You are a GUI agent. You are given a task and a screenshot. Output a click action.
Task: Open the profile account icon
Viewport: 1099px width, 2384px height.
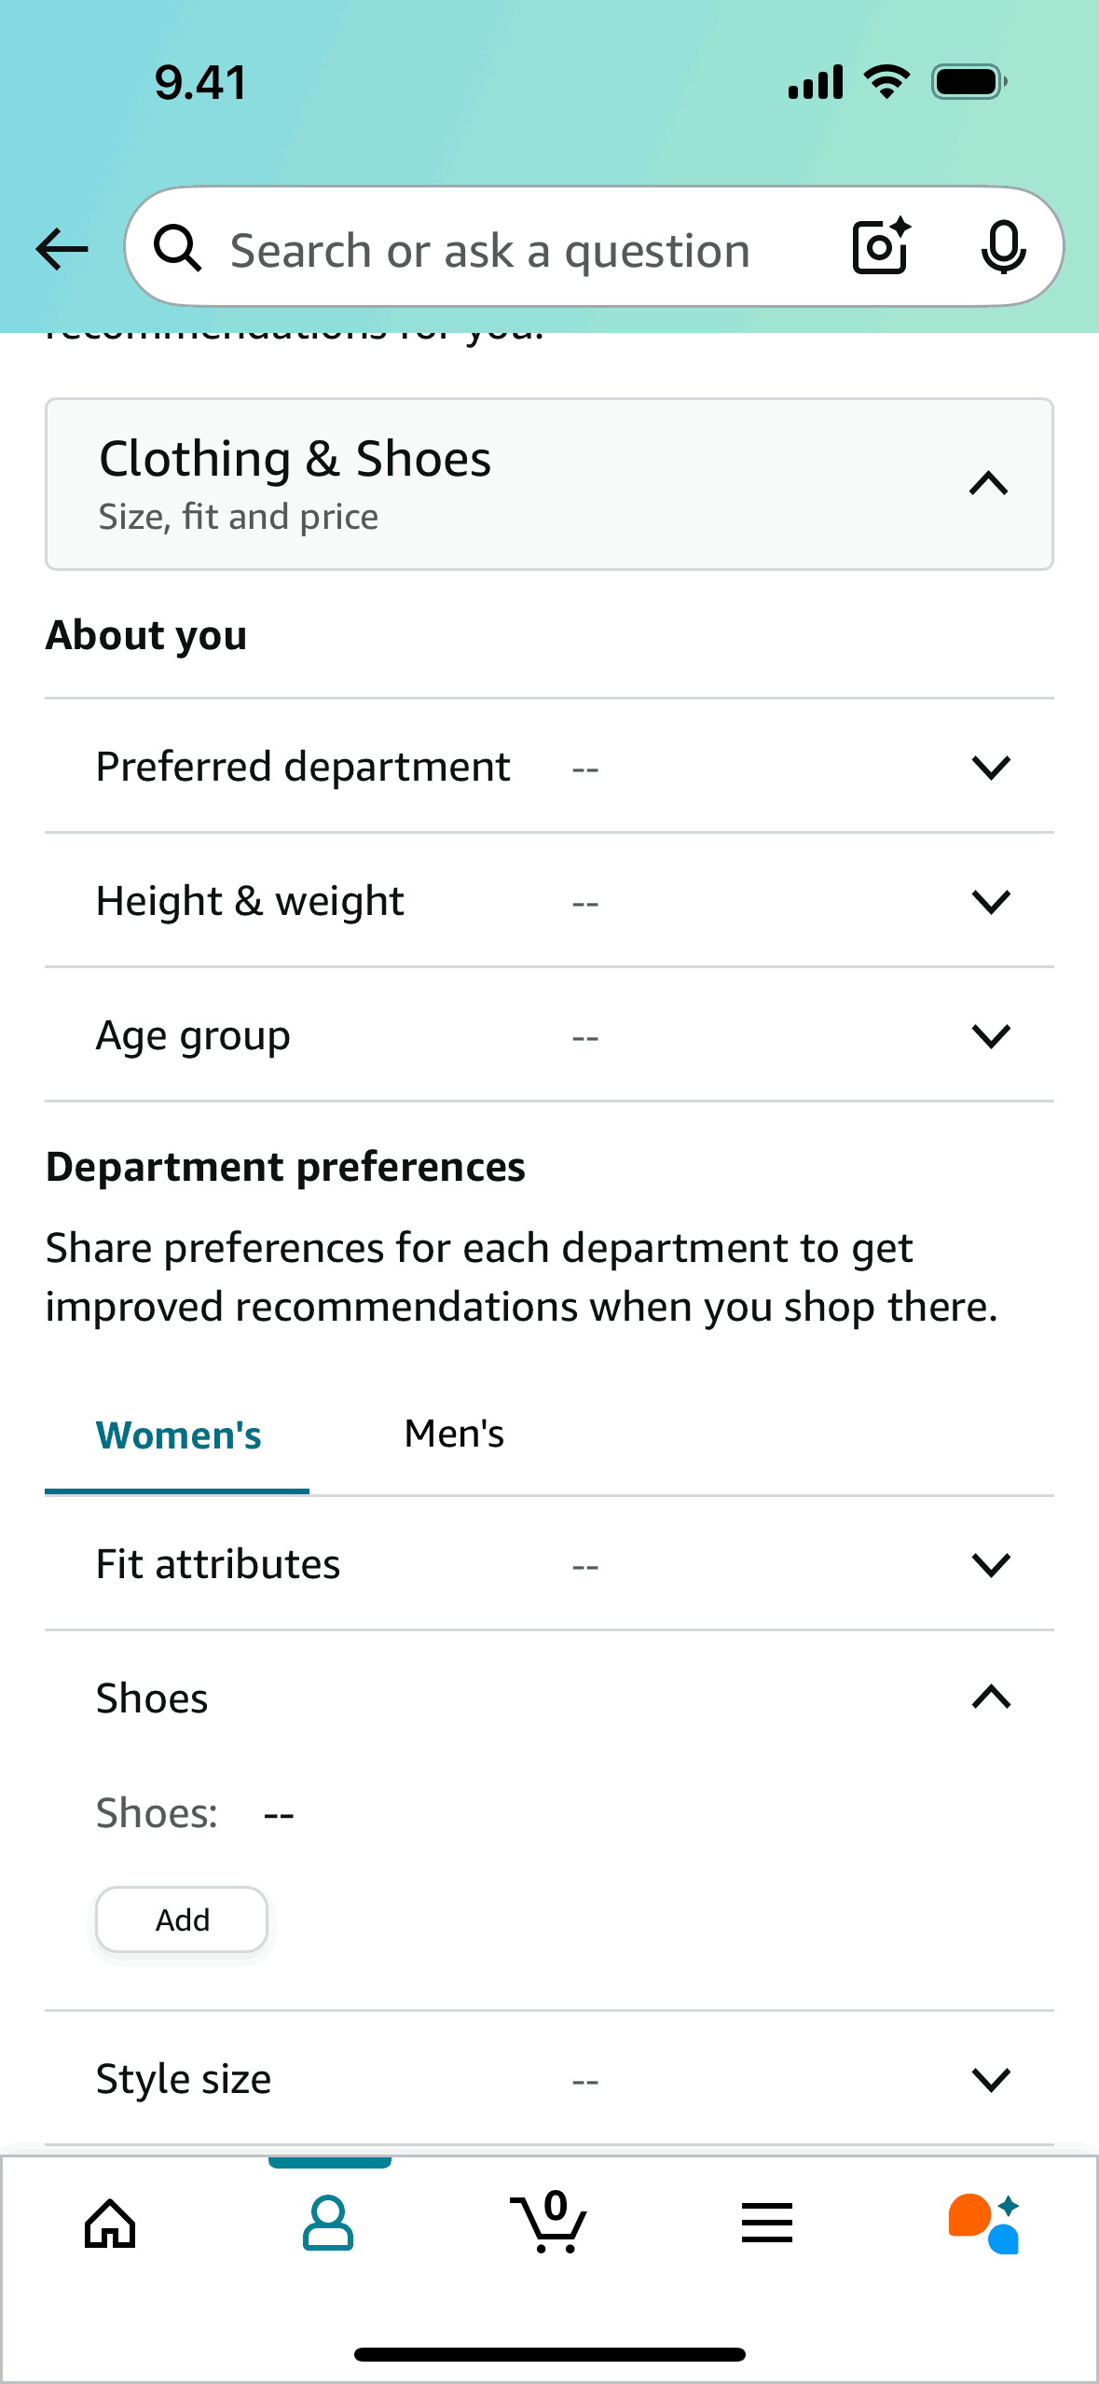[329, 2224]
